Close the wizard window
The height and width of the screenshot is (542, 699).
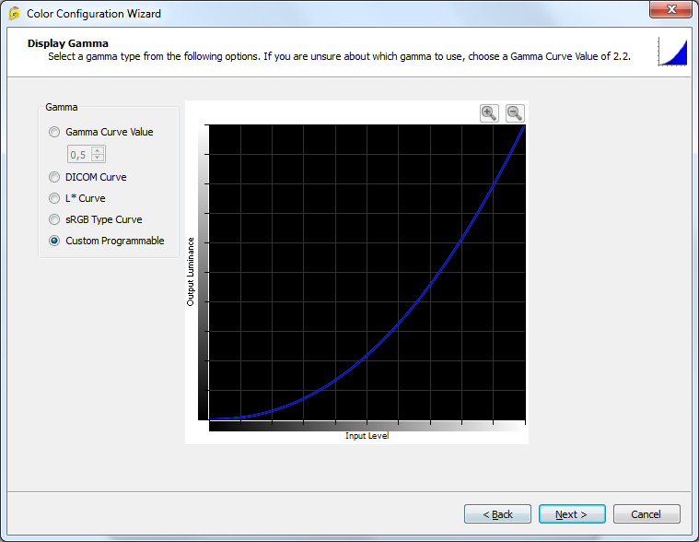tap(671, 9)
